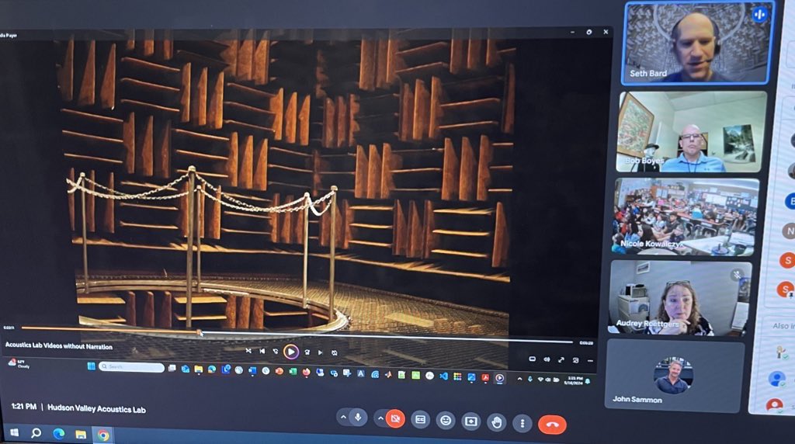The image size is (795, 444).
Task: Click the shared screen taskbar Search box
Action: point(131,367)
